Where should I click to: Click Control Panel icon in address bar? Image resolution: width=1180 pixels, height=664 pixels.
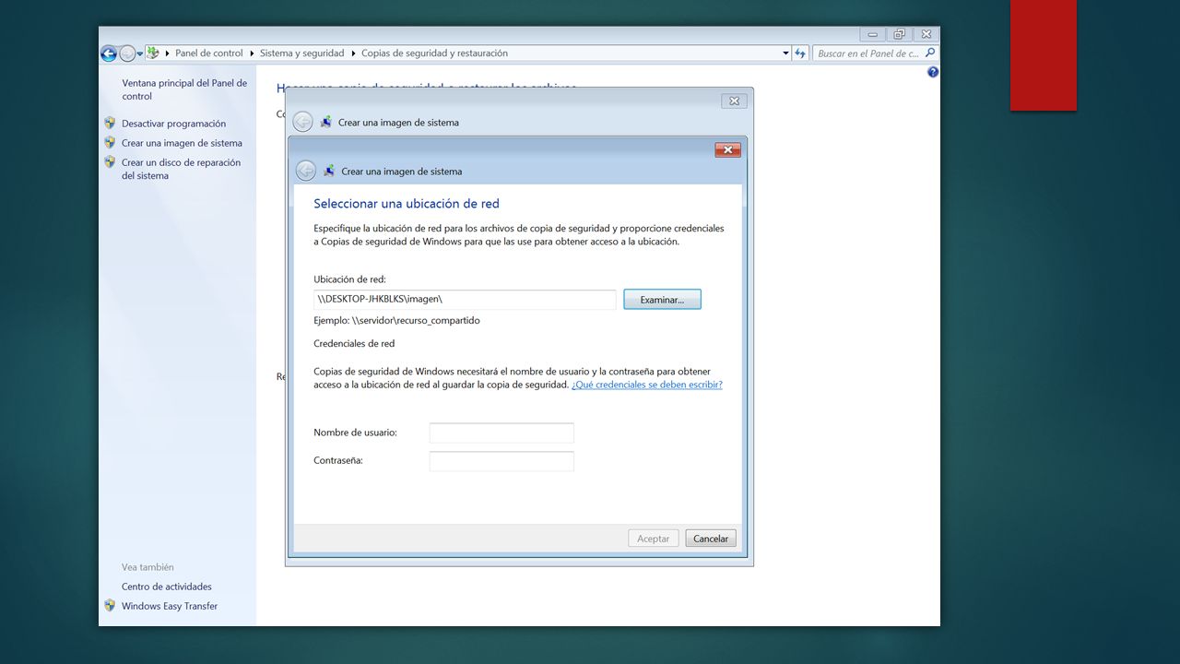pos(153,53)
